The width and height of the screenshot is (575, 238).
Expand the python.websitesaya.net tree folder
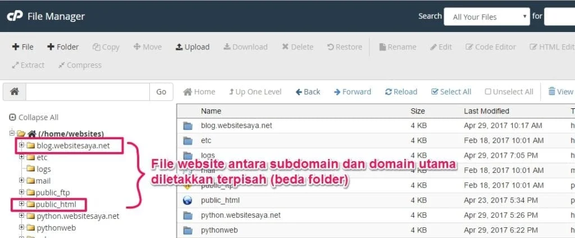point(21,216)
